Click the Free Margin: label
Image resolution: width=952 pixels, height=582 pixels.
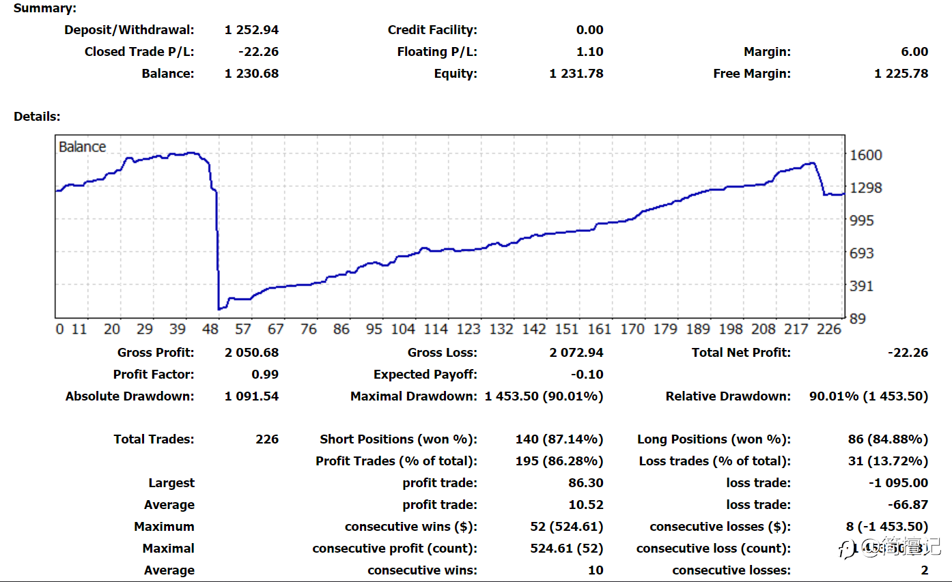pyautogui.click(x=752, y=73)
